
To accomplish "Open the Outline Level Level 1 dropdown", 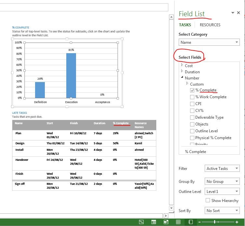I will 222,191.
